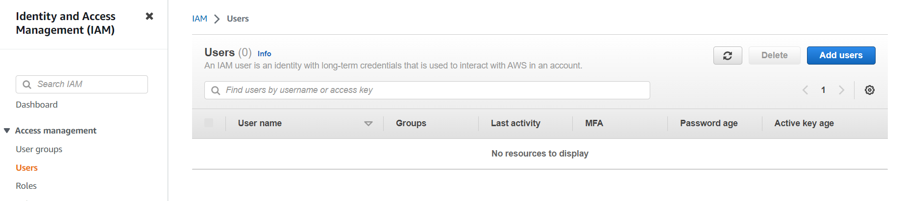
Task: Go to previous page arrow
Action: [x=805, y=90]
